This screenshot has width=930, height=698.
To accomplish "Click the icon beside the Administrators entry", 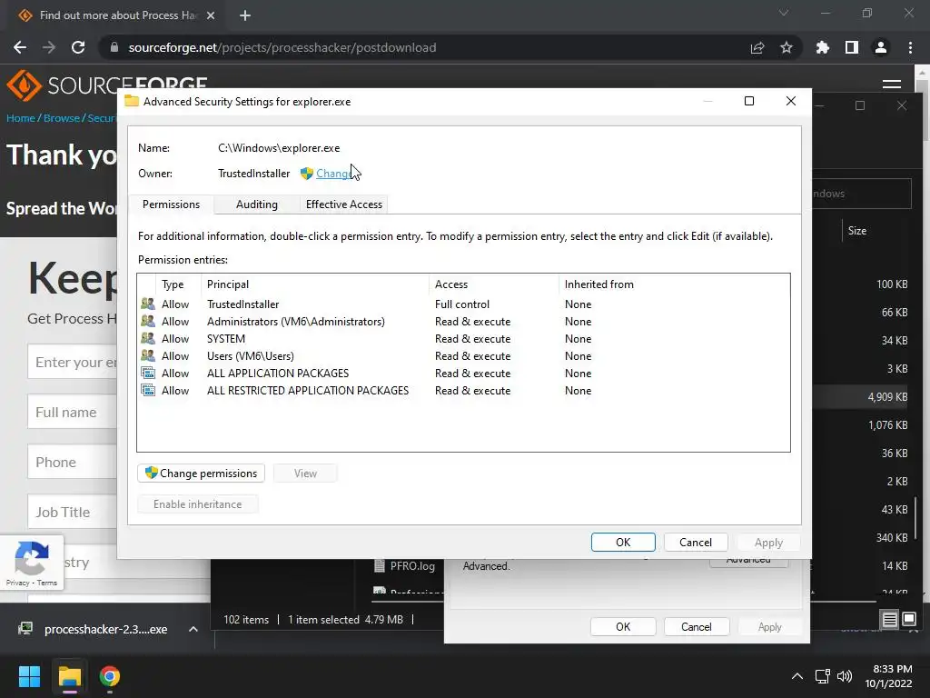I will pos(148,321).
